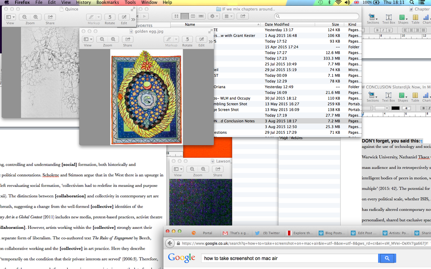Sort Finder list by Kind column
This screenshot has width=431, height=269.
pos(352,24)
